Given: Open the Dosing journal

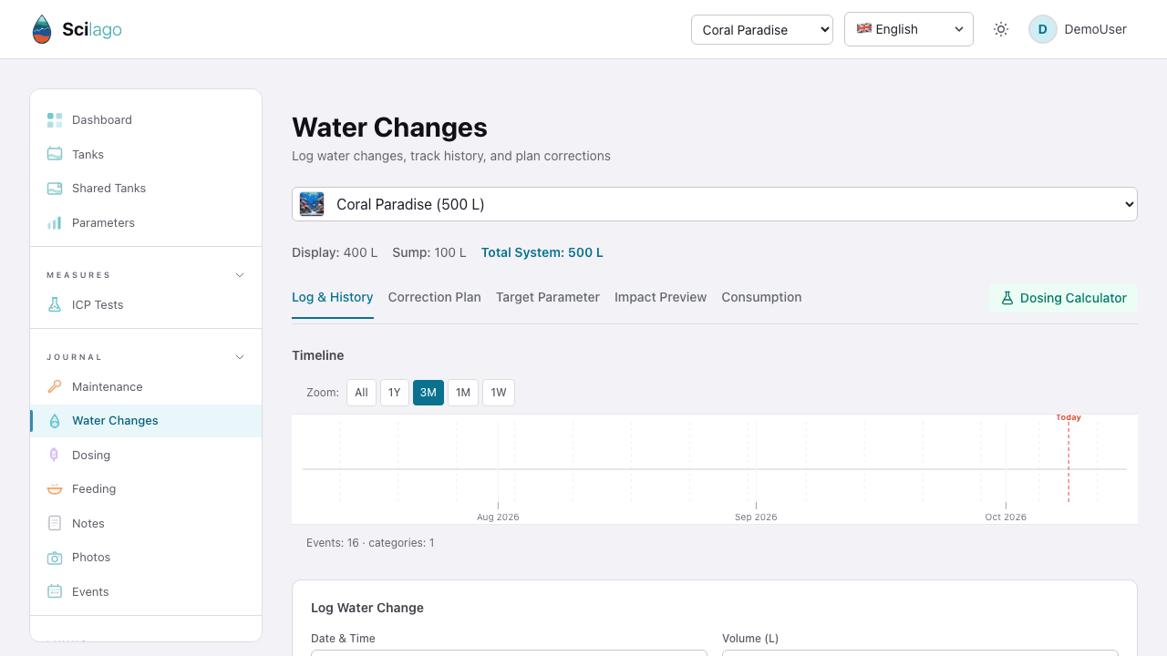Looking at the screenshot, I should pos(146,455).
